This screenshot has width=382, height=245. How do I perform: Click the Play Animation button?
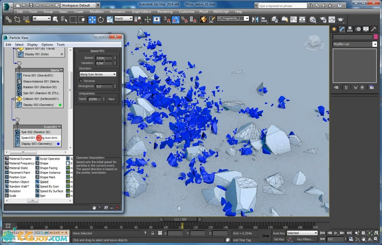pyautogui.click(x=336, y=233)
